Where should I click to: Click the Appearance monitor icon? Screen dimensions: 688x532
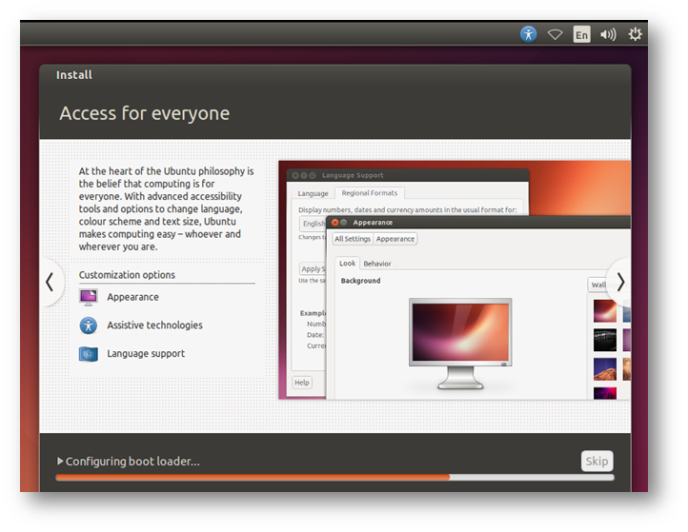(89, 297)
